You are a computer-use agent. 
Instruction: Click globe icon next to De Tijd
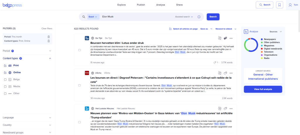[x=93, y=38]
